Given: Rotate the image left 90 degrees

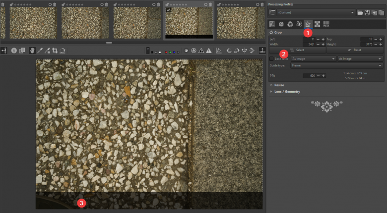Looking at the screenshot, I should point(229,51).
